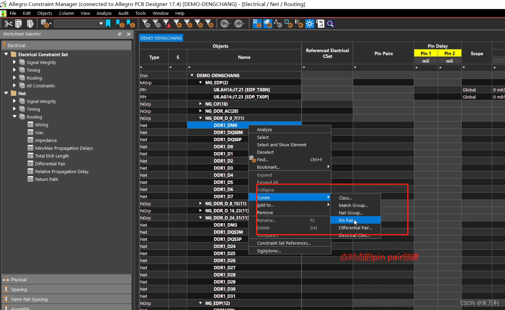Open the Same Net Spacing domain section

[x=66, y=299]
